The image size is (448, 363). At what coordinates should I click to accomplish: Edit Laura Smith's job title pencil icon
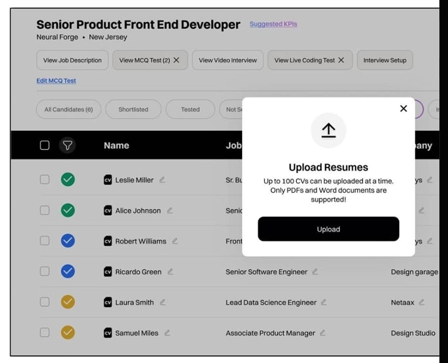coord(325,303)
